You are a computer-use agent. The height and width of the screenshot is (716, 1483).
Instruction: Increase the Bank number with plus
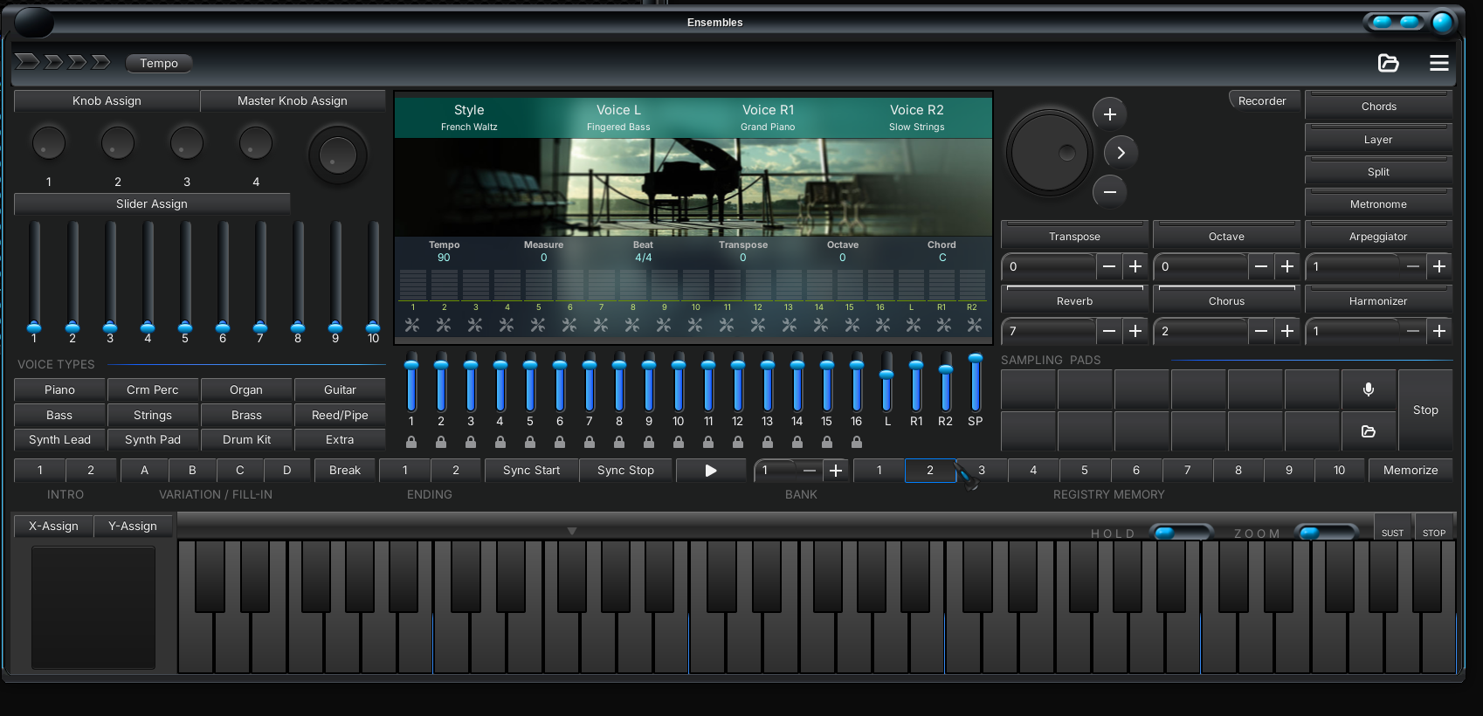tap(835, 471)
